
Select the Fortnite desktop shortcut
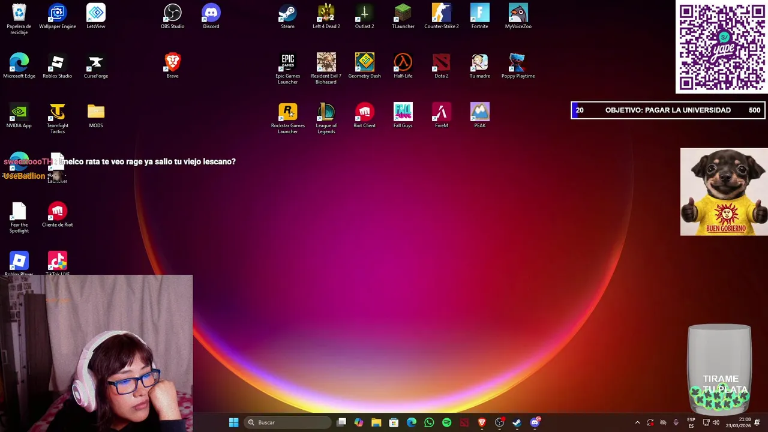tap(480, 17)
